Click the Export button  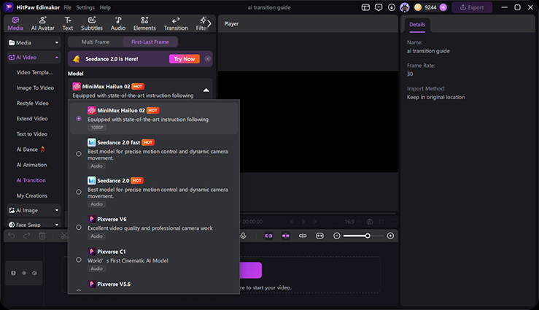tap(472, 7)
